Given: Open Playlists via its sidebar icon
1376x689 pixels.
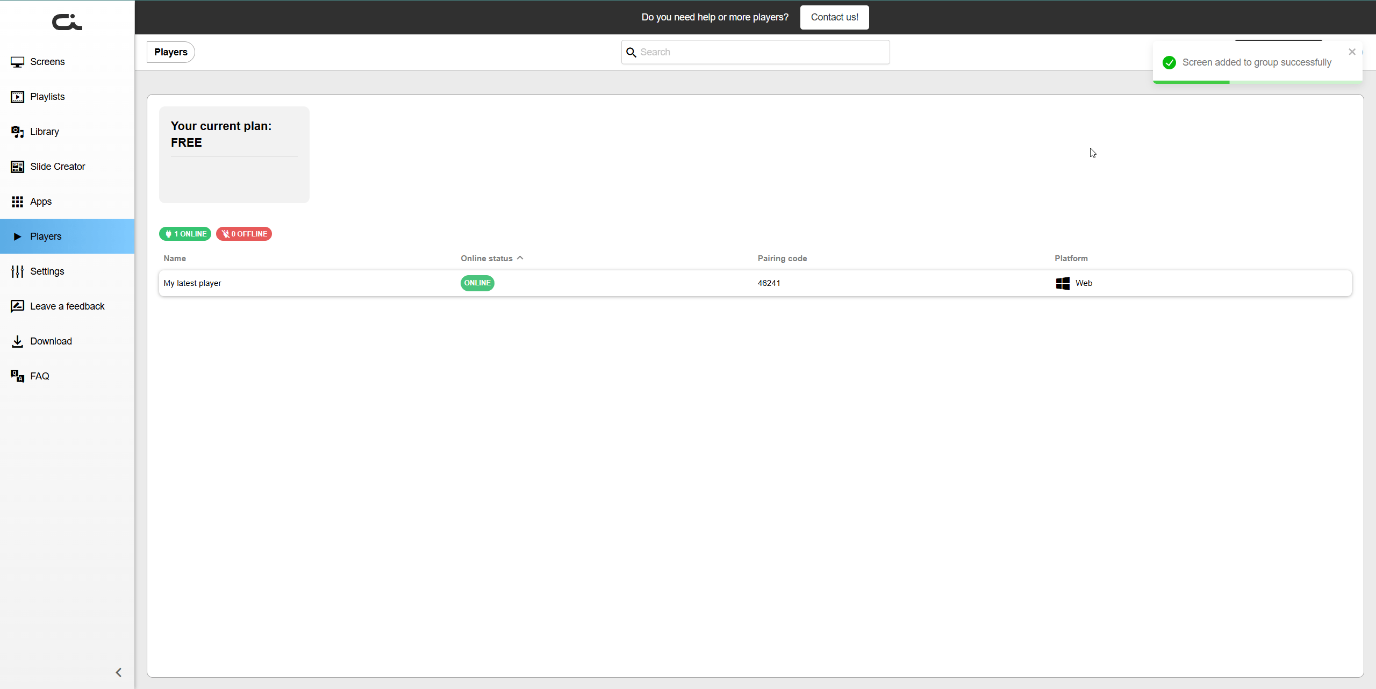Looking at the screenshot, I should coord(17,97).
